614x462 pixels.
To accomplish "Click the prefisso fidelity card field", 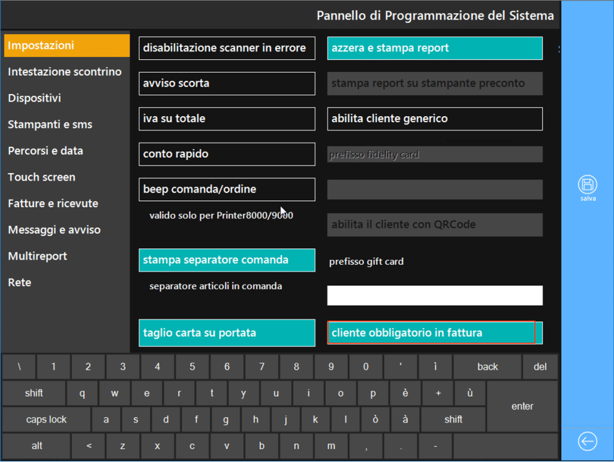I will pos(435,154).
